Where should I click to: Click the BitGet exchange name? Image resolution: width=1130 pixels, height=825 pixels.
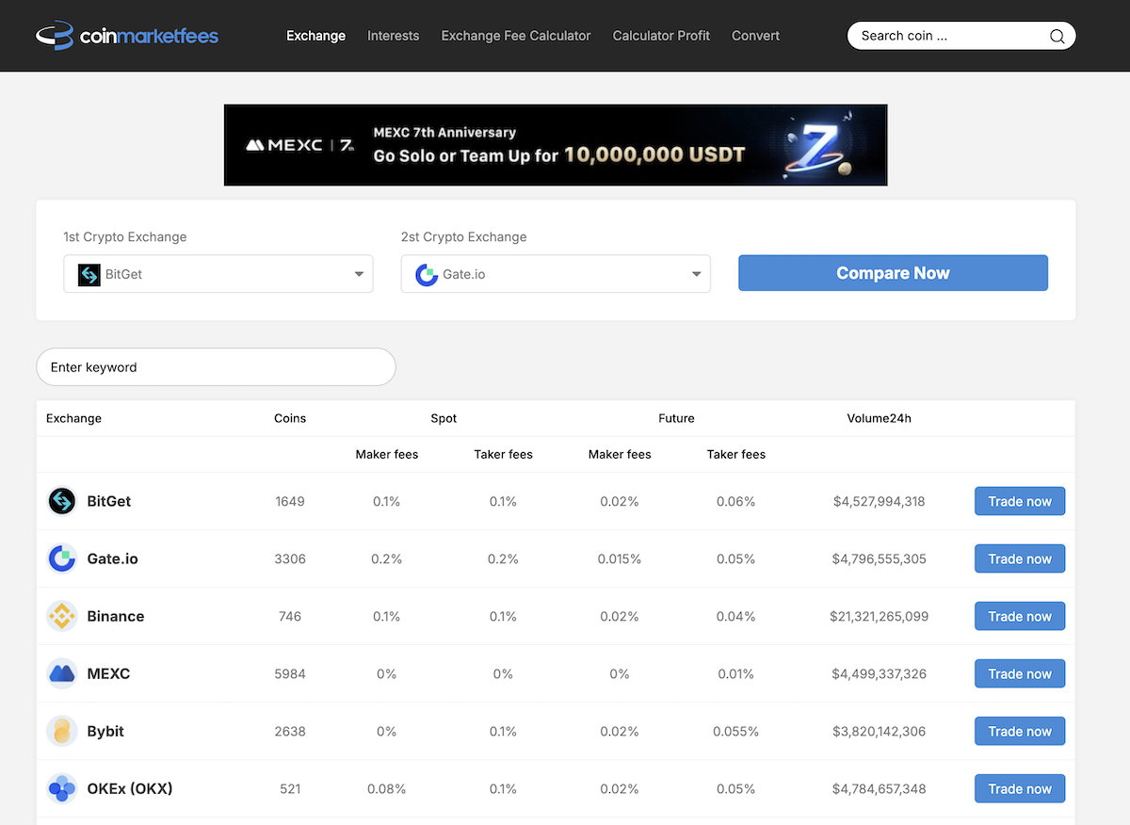coord(108,501)
